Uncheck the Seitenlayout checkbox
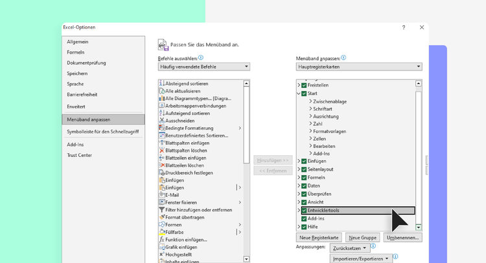Image resolution: width=486 pixels, height=263 pixels. [x=304, y=169]
